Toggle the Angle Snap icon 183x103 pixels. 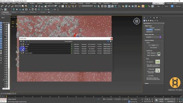coord(69,6)
